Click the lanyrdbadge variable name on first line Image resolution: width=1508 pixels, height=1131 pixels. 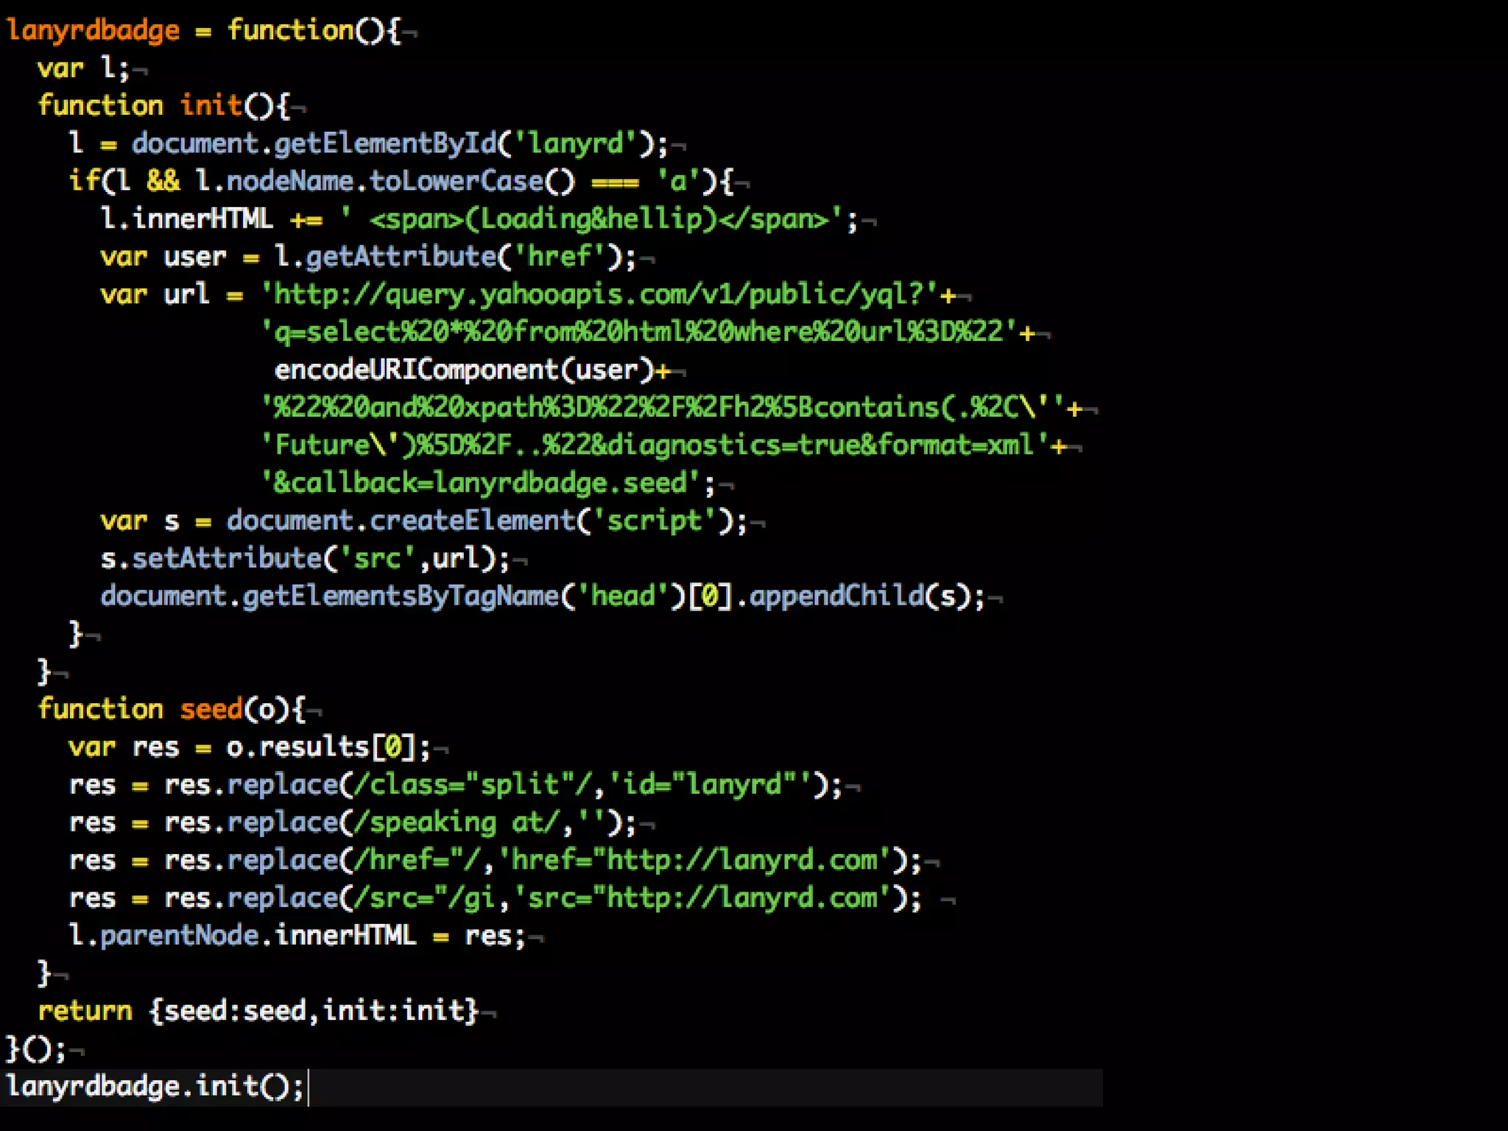point(93,31)
